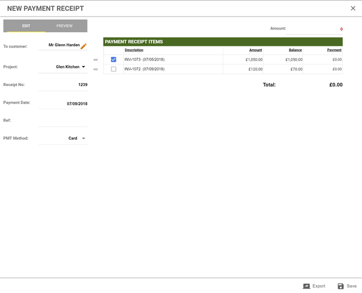Image resolution: width=362 pixels, height=293 pixels.
Task: Uncheck the INV-1073 invoice checkbox
Action: (113, 59)
